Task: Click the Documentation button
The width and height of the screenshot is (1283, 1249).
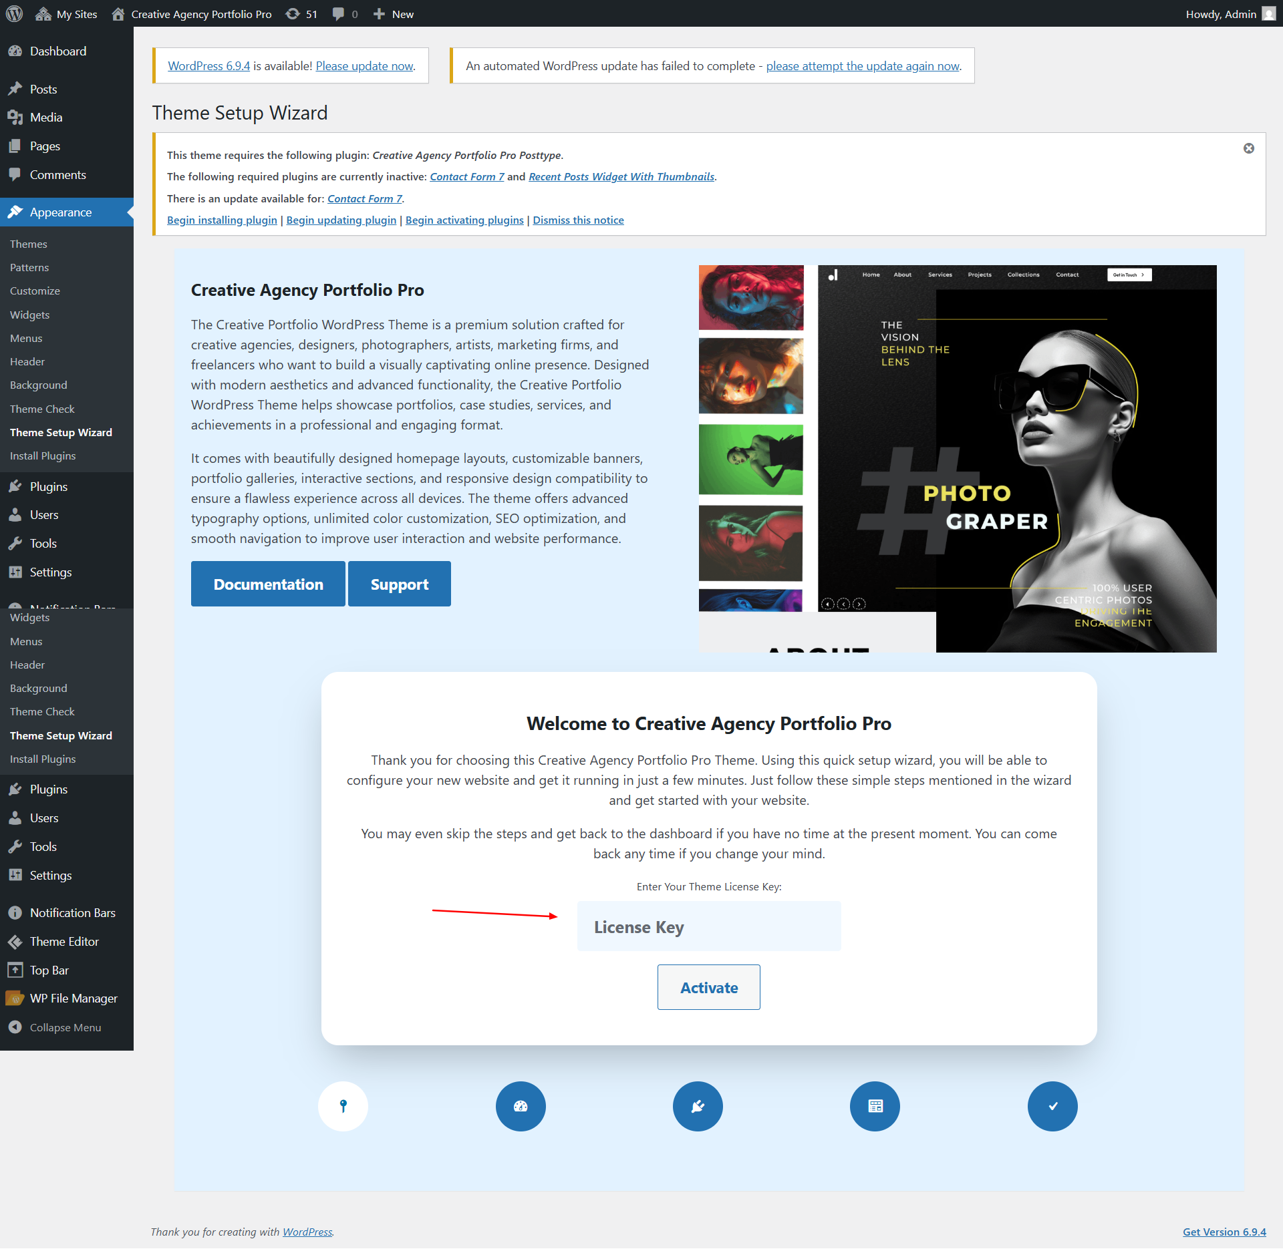Action: (268, 584)
